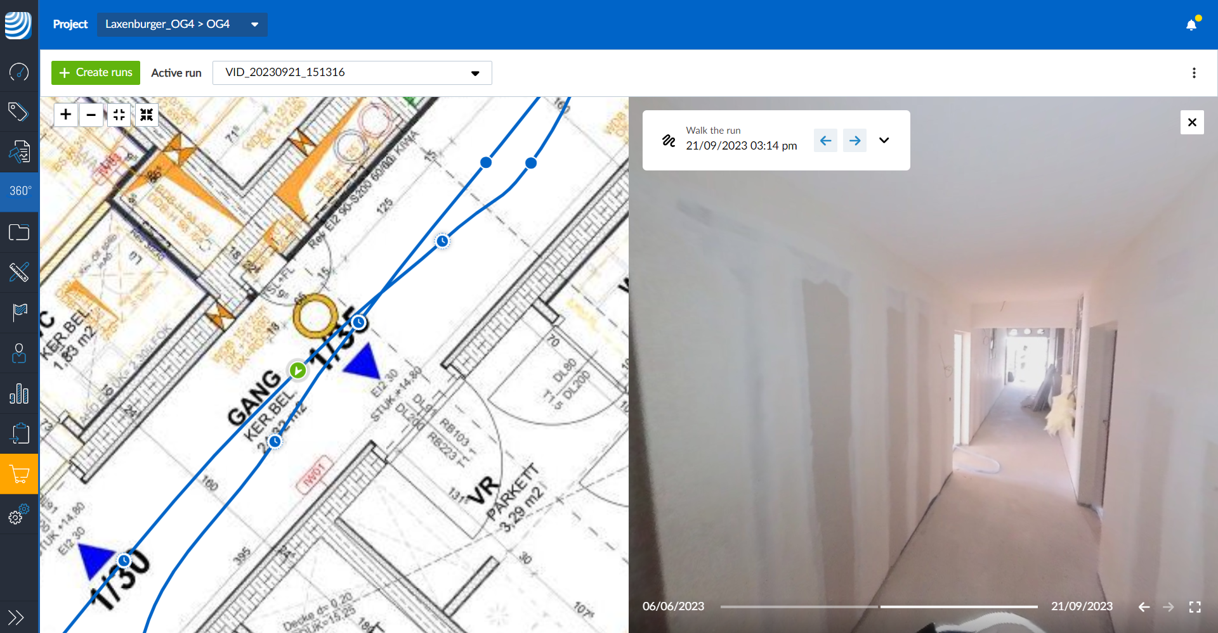Zoom out on the floor plan map

(91, 115)
